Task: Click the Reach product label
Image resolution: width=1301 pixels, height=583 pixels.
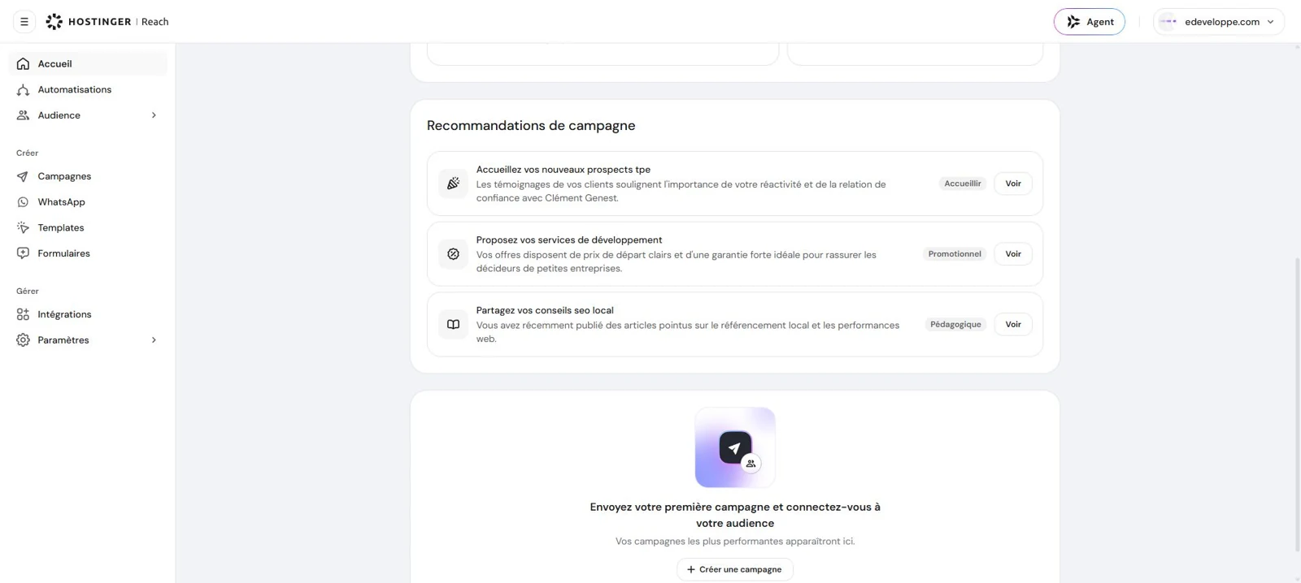Action: [x=155, y=22]
